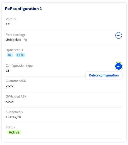The width and height of the screenshot is (128, 145).
Task: Click Port ID value 471
Action: [8, 24]
